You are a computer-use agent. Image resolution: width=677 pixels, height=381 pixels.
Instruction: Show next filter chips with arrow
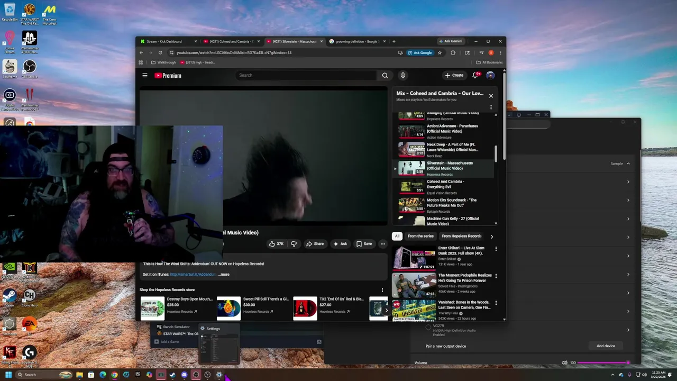(491, 237)
